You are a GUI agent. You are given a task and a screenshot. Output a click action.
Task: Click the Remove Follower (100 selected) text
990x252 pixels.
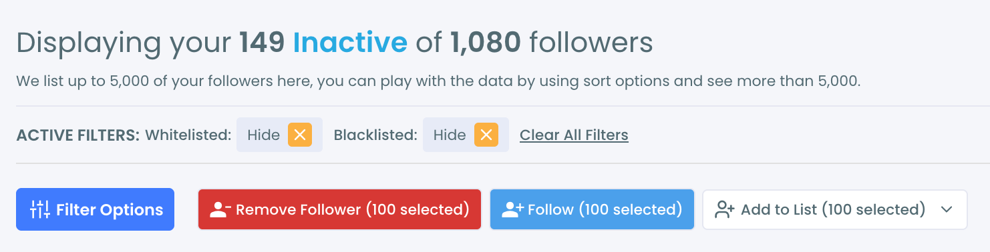[x=353, y=209]
